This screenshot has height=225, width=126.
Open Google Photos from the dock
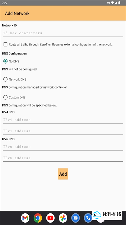[x=63, y=218]
